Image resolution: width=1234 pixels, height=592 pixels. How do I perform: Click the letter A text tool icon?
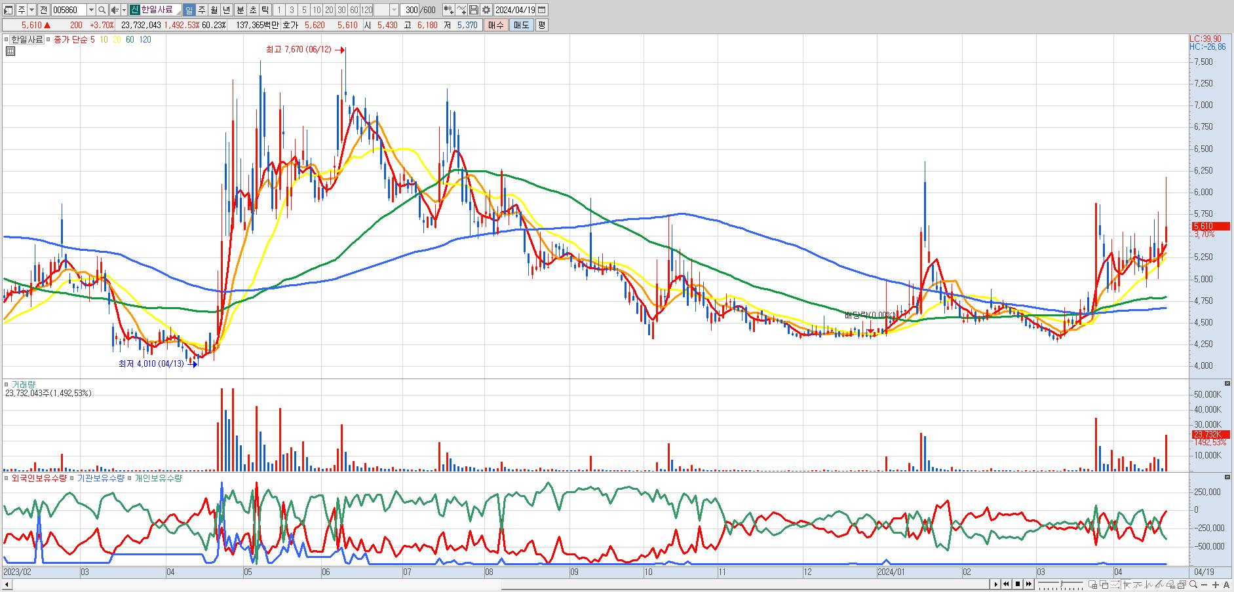(x=1226, y=584)
